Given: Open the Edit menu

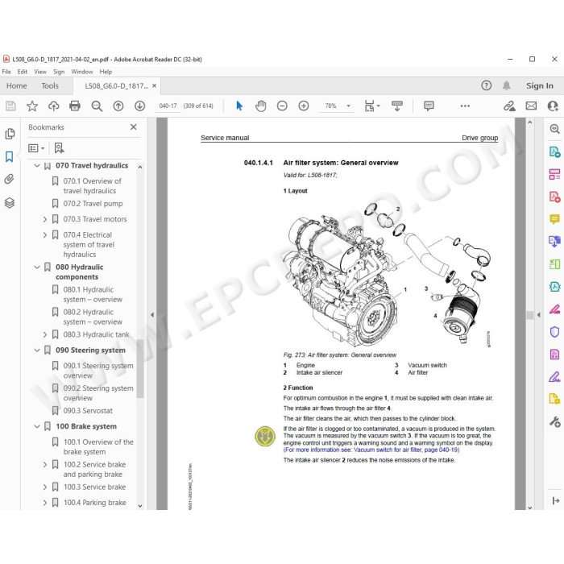Looking at the screenshot, I should click(23, 72).
